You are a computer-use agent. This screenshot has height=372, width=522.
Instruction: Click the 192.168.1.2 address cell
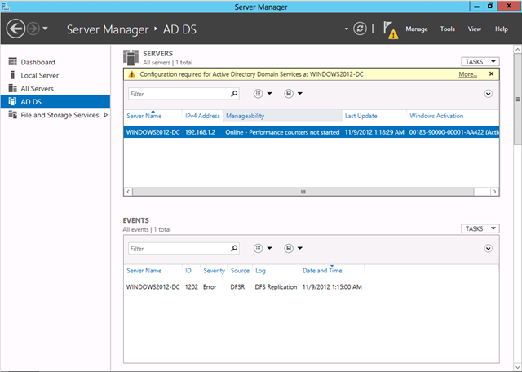coord(200,132)
